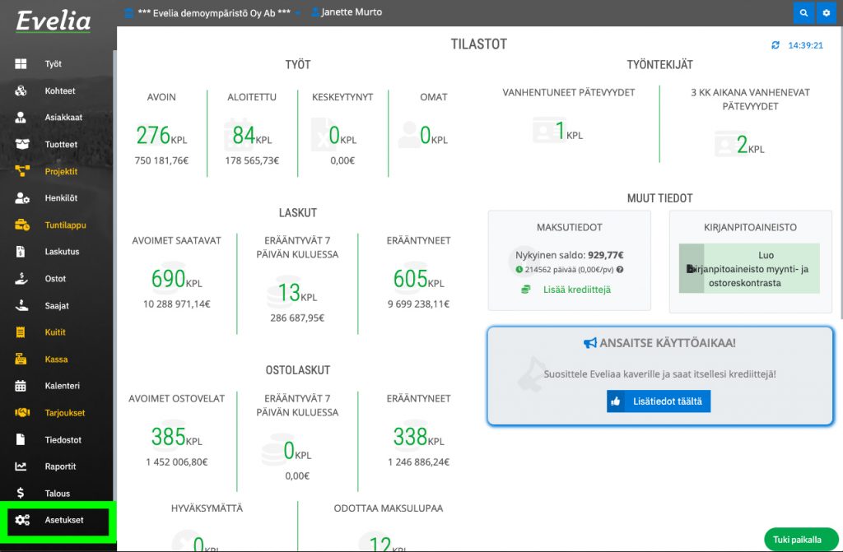
Task: Click the Kassa cash register icon
Action: point(21,359)
